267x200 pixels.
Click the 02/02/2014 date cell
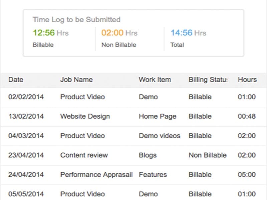(x=26, y=97)
